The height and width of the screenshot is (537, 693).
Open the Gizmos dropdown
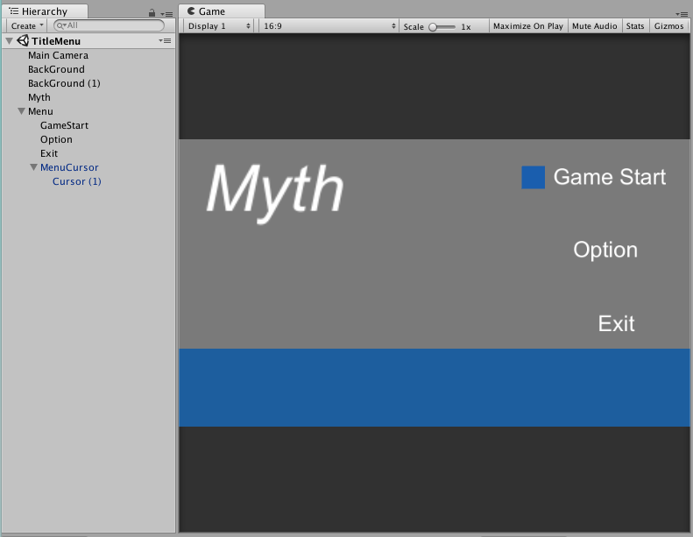[x=668, y=26]
